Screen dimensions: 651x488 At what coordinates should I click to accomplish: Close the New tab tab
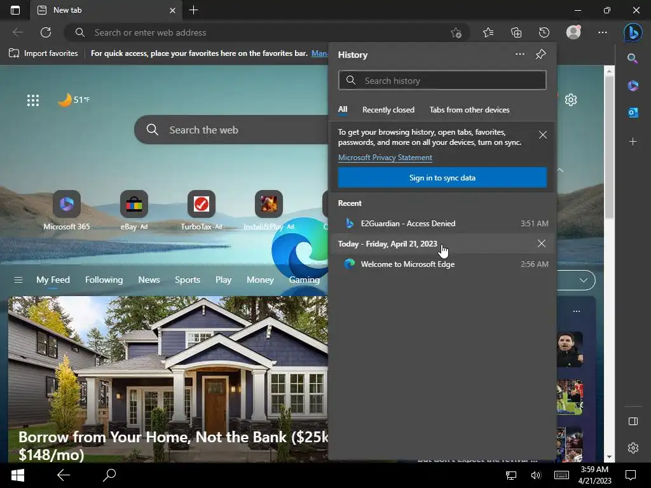click(x=172, y=10)
